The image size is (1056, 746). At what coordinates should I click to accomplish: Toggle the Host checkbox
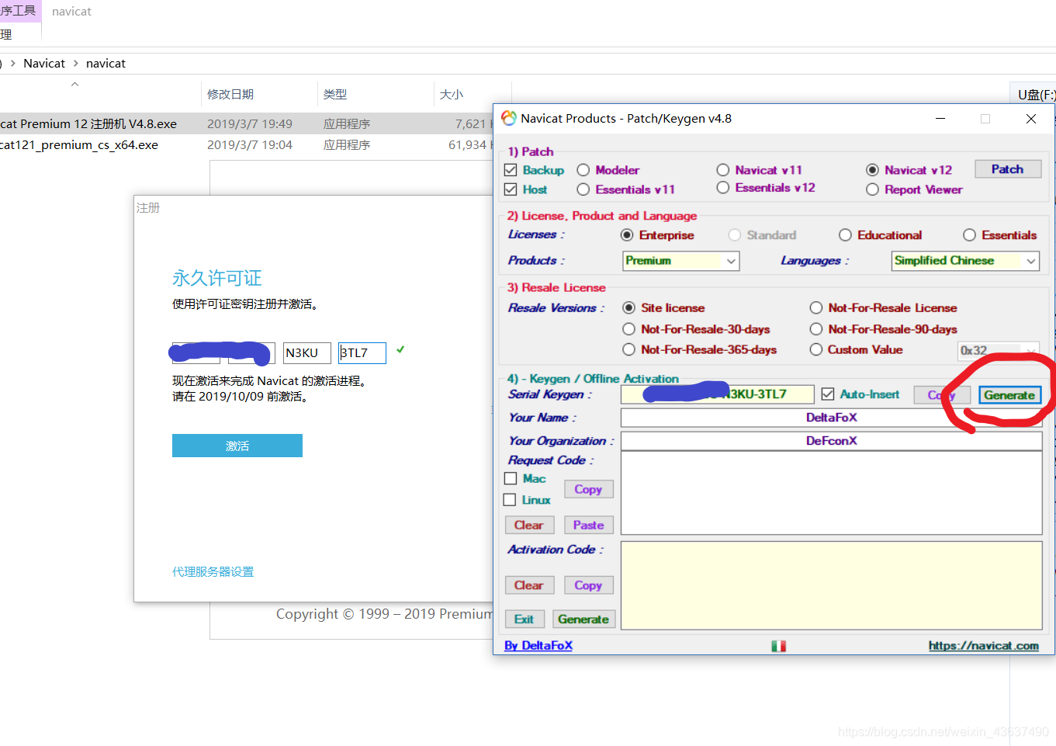pos(511,189)
